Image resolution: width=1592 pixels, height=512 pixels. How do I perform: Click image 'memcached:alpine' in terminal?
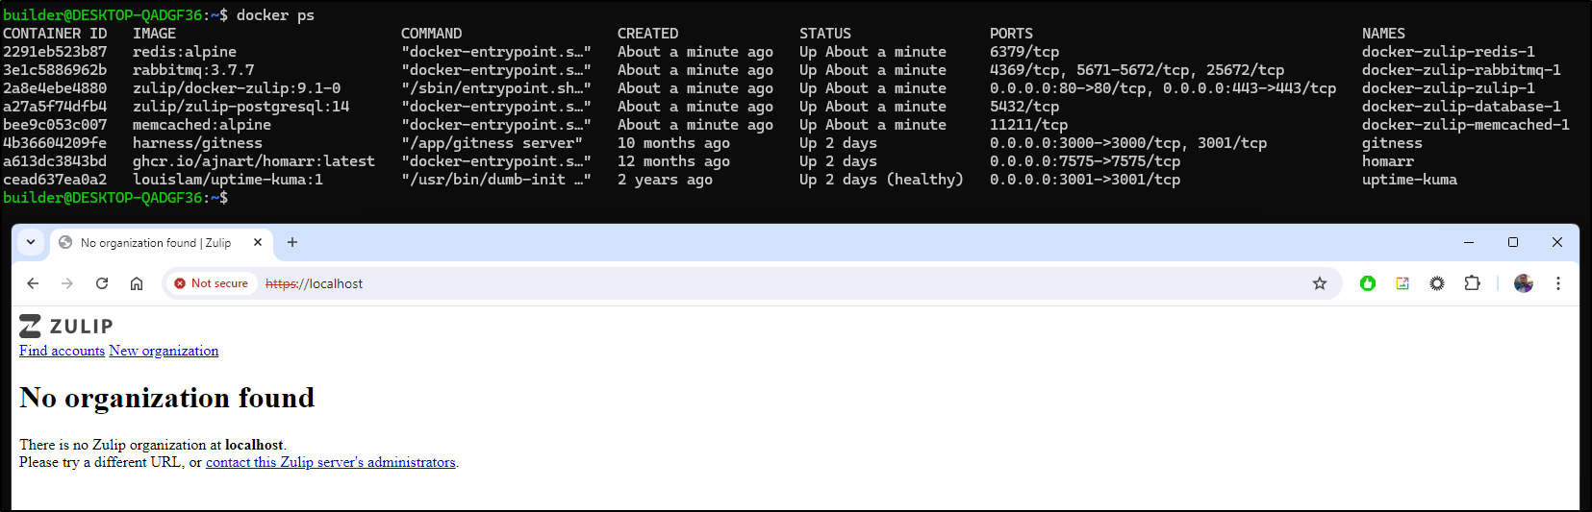tap(202, 125)
